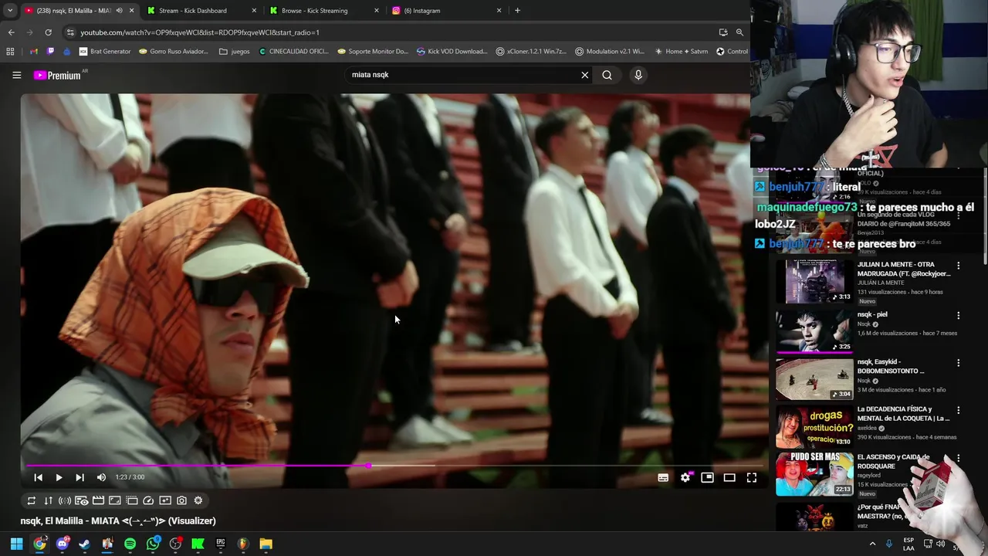Toggle subtitles on the video player
The height and width of the screenshot is (556, 988).
pos(663,478)
